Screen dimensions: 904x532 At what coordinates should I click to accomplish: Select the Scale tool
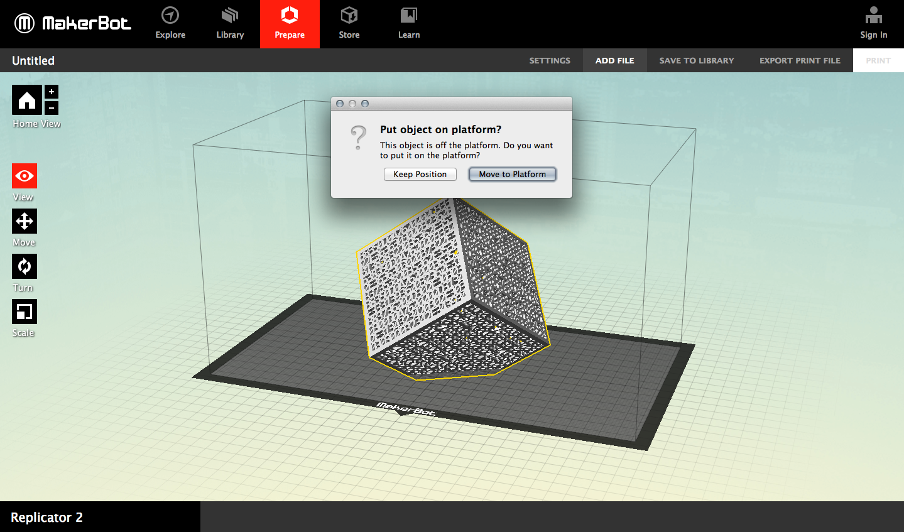click(24, 311)
